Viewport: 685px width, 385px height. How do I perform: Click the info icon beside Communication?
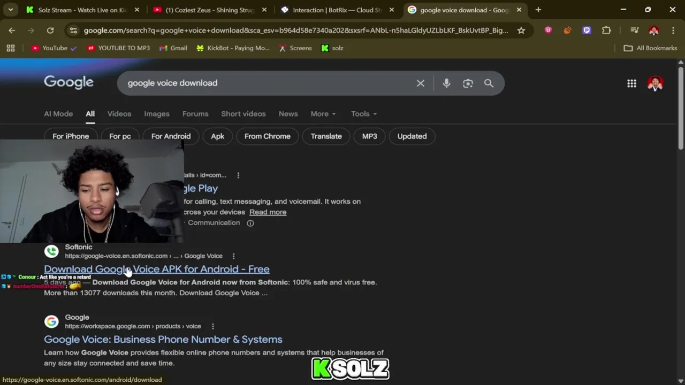click(x=250, y=223)
